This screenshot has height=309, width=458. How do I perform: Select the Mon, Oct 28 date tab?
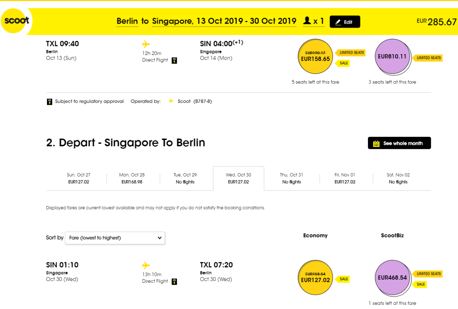click(x=132, y=178)
